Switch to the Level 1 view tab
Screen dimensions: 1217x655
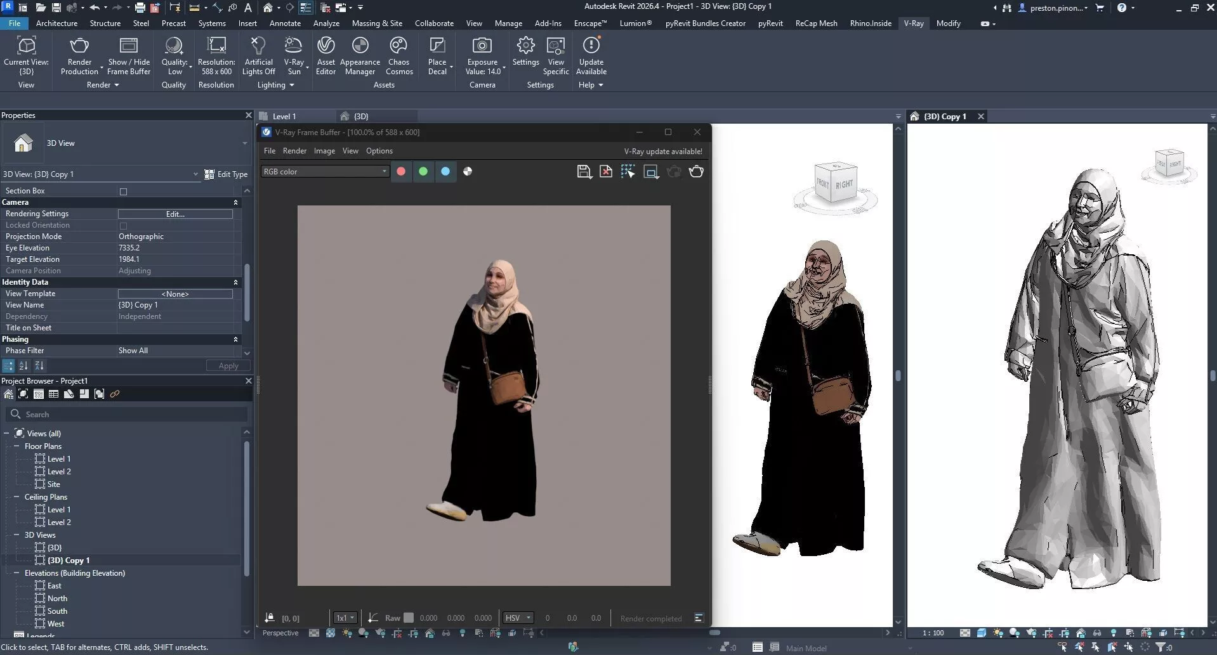pyautogui.click(x=284, y=117)
